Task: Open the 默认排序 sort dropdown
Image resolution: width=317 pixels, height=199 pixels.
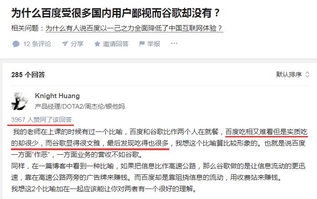Action: coord(293,74)
